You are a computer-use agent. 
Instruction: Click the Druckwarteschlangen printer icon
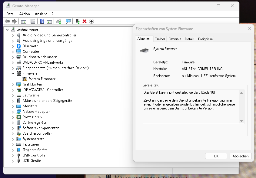(x=19, y=57)
